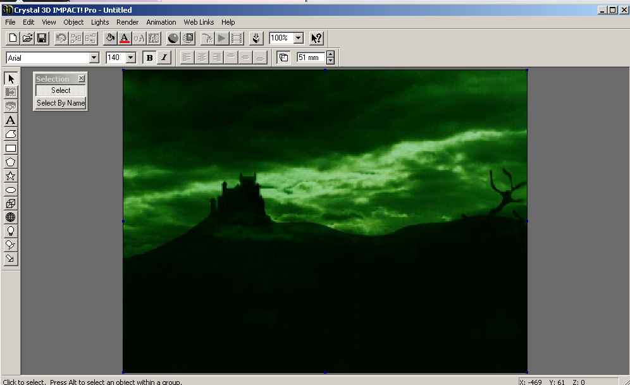Select the Ellipse tool
The height and width of the screenshot is (385, 630).
tap(11, 190)
